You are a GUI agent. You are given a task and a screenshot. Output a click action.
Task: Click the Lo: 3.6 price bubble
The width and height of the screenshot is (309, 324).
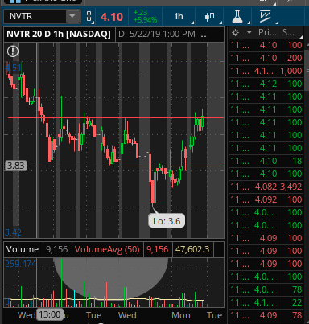click(167, 221)
